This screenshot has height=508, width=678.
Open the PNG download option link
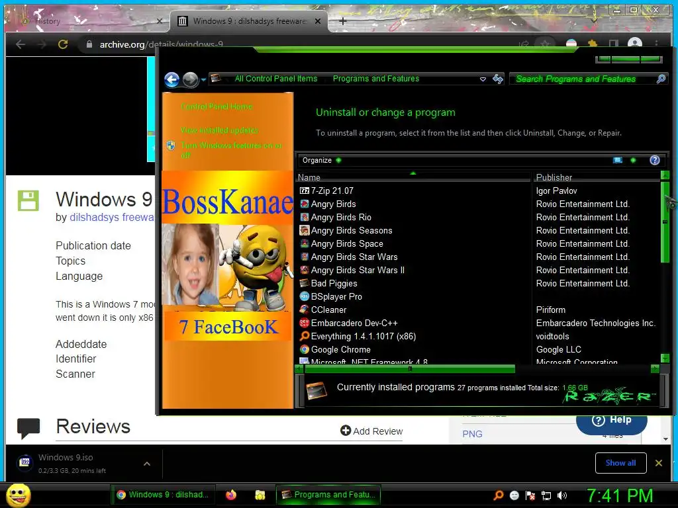coord(472,434)
